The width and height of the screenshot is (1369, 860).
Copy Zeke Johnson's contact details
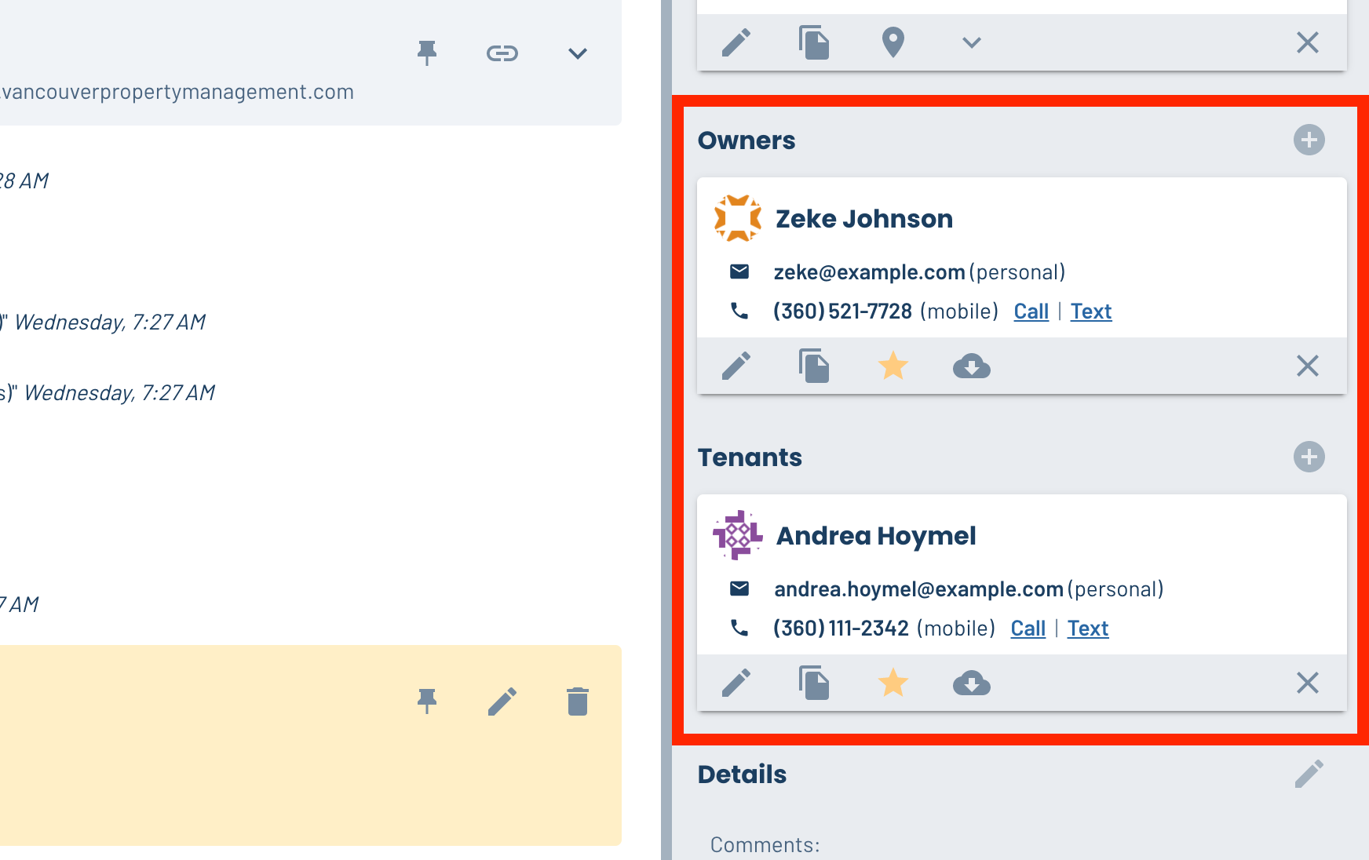pyautogui.click(x=814, y=366)
